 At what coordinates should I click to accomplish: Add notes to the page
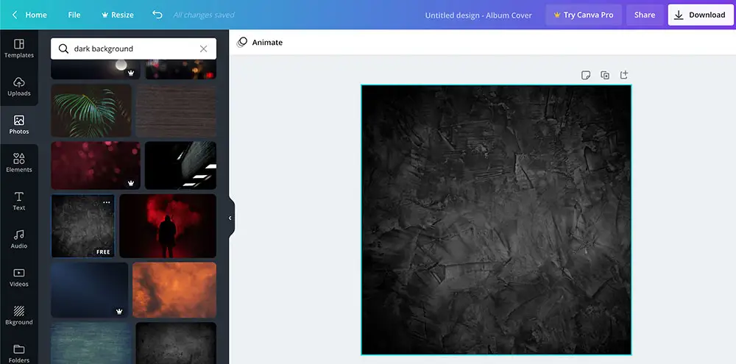tap(586, 75)
